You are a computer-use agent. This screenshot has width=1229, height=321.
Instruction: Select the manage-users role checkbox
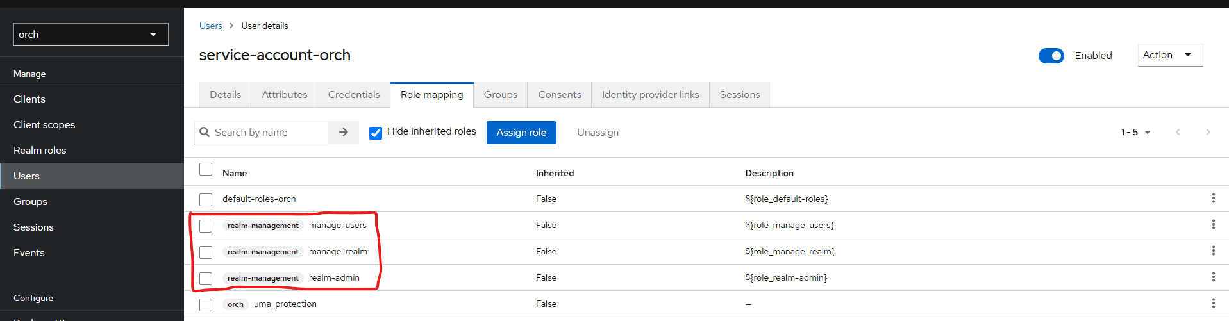206,226
